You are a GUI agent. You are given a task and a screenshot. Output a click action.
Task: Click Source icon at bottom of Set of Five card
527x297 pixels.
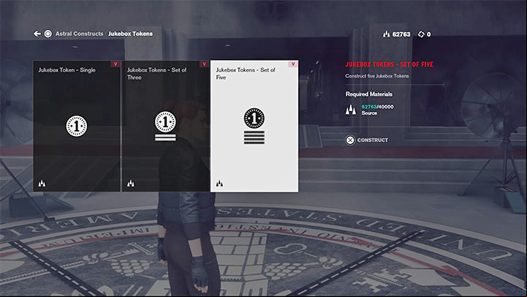click(219, 184)
